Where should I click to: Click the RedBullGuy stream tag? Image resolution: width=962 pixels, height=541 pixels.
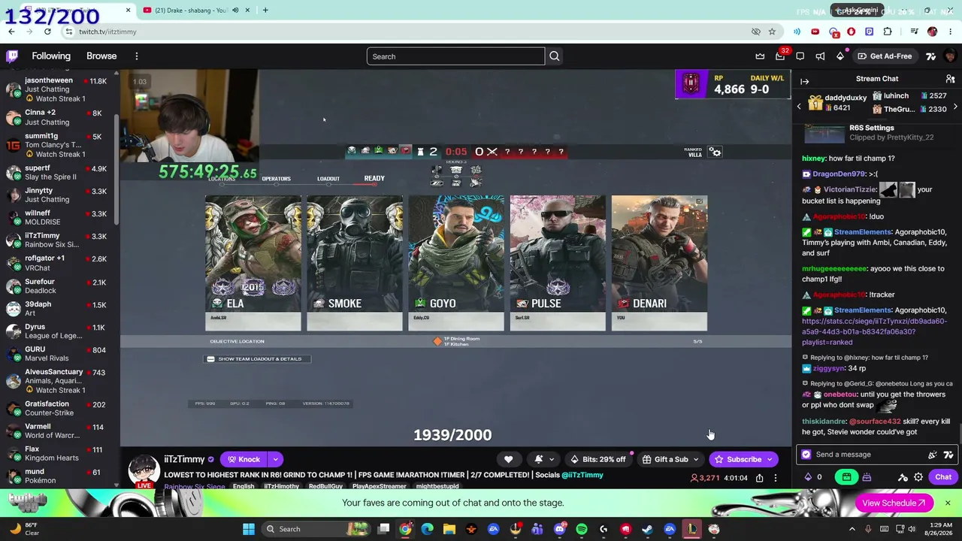(325, 486)
